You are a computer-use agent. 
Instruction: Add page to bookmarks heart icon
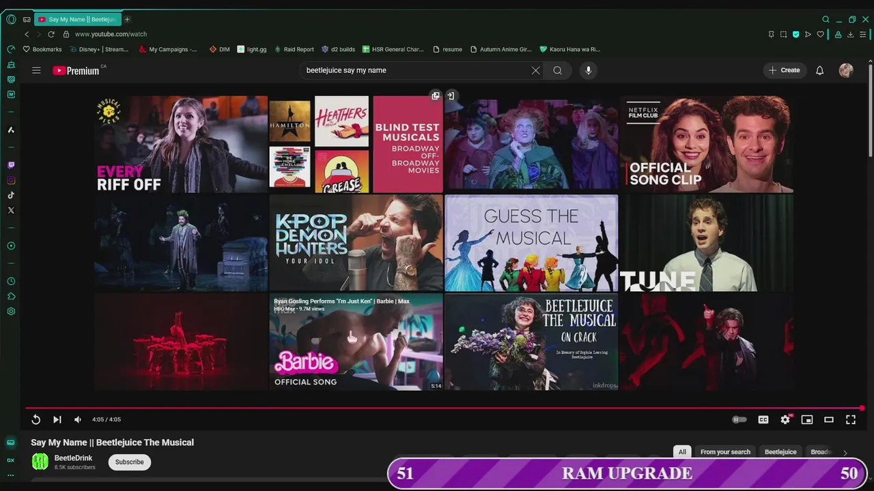[x=820, y=34]
